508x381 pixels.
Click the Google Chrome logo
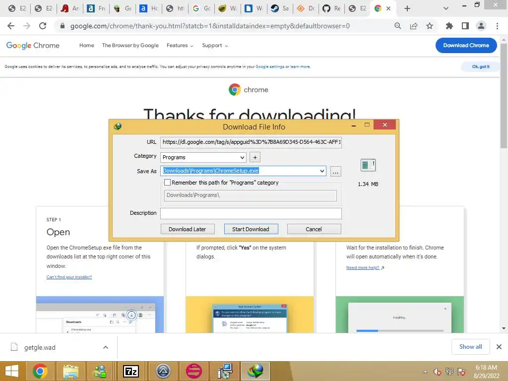(x=33, y=45)
